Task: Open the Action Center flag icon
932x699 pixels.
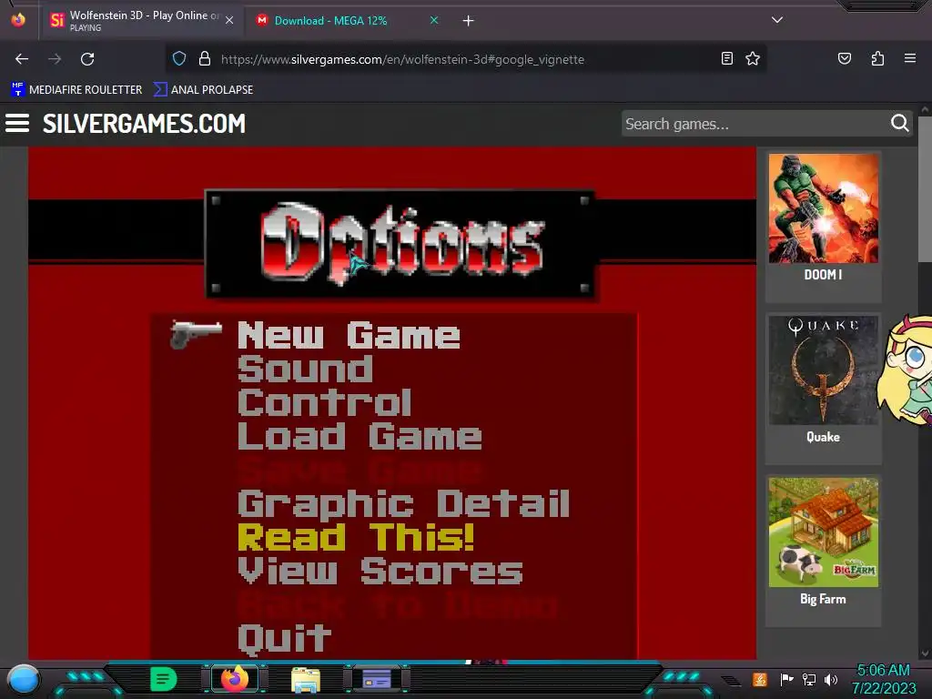Action: click(786, 679)
